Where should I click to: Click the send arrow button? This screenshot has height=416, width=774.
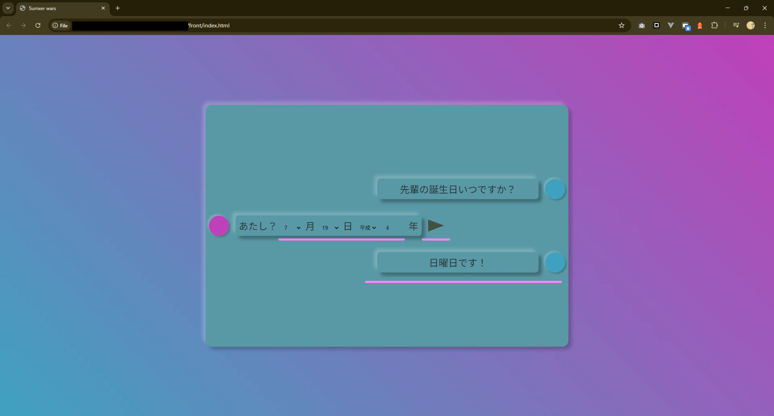tap(436, 226)
